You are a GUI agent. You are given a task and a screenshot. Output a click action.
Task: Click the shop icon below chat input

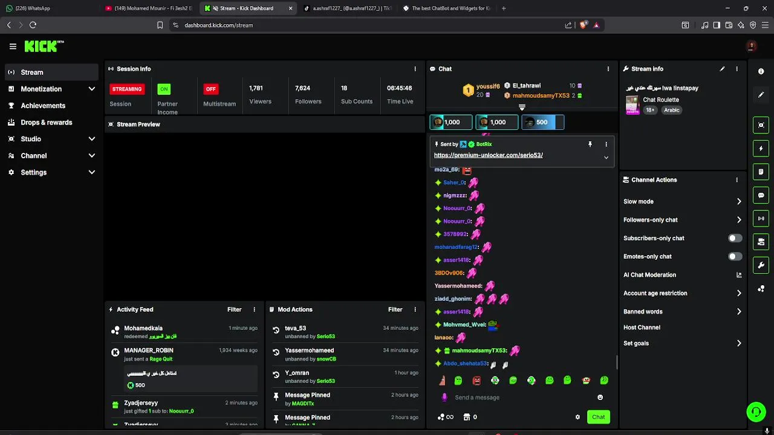(x=466, y=417)
